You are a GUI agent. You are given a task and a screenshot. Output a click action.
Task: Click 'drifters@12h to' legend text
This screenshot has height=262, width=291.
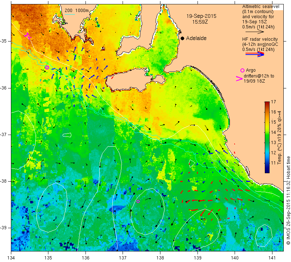(259, 76)
